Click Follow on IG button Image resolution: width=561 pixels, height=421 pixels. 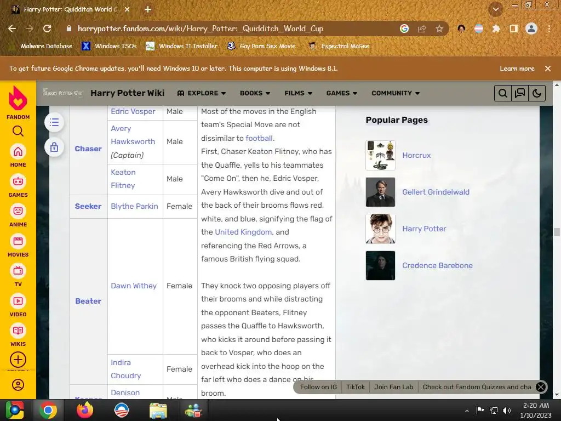318,387
